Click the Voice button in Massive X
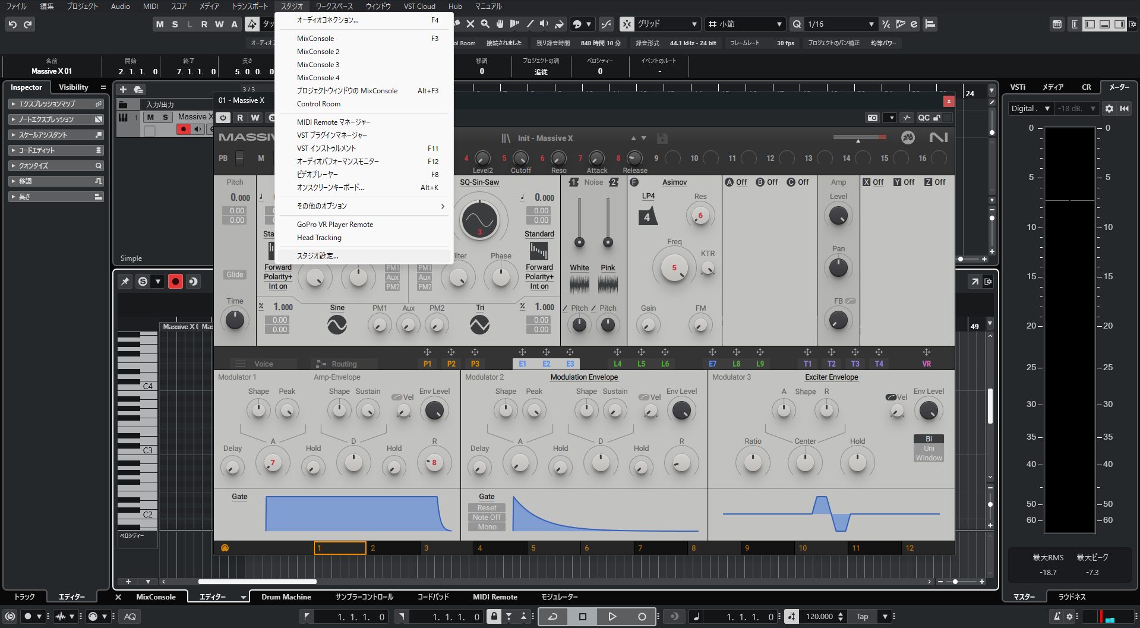1140x628 pixels. (x=263, y=364)
